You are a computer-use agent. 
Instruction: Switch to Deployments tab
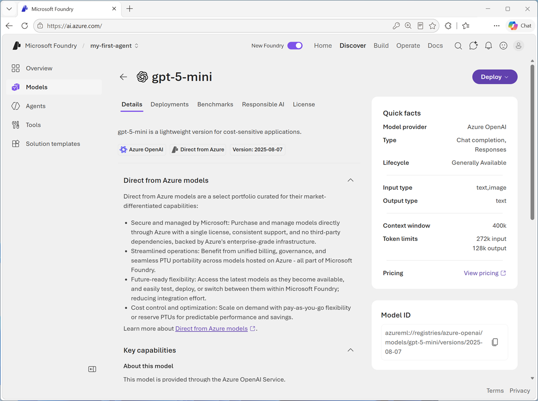pos(169,104)
